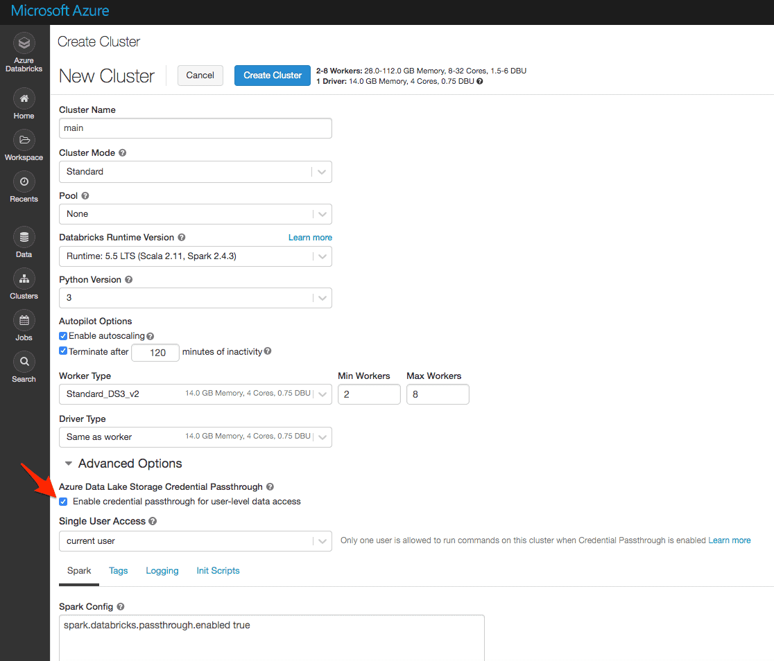The image size is (774, 661).
Task: Toggle credential passthrough for user-level data access
Action: click(x=63, y=501)
